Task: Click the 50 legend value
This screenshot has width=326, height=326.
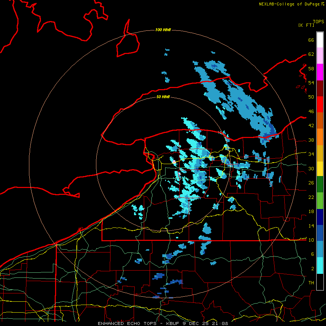Action: click(x=311, y=97)
